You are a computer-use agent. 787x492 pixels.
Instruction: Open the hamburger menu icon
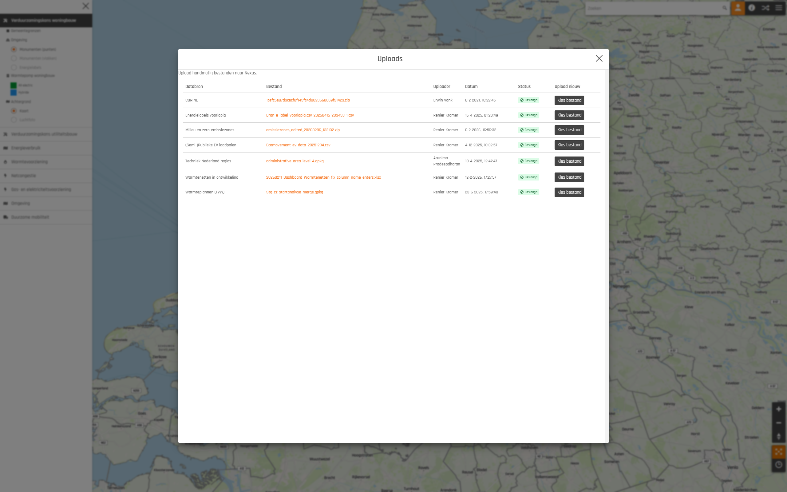(779, 8)
